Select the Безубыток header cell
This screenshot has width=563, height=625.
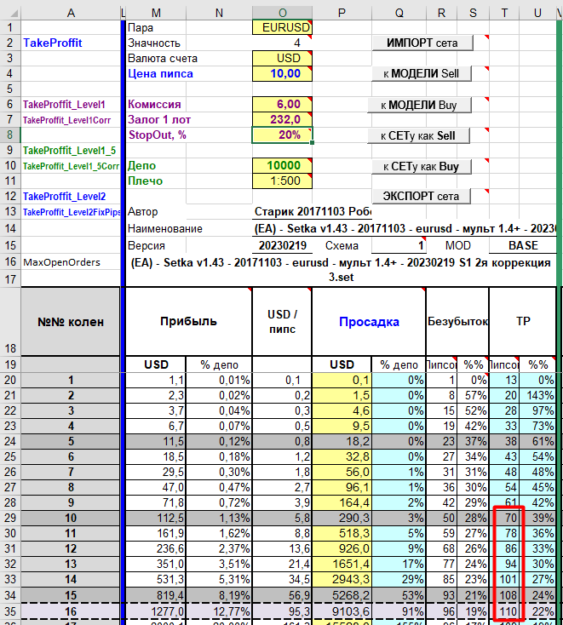pos(457,321)
